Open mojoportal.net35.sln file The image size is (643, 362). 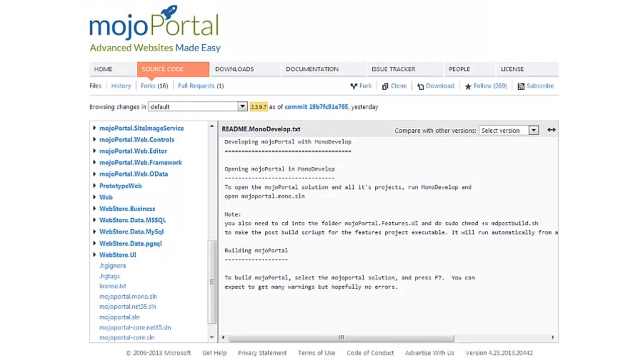pos(128,307)
